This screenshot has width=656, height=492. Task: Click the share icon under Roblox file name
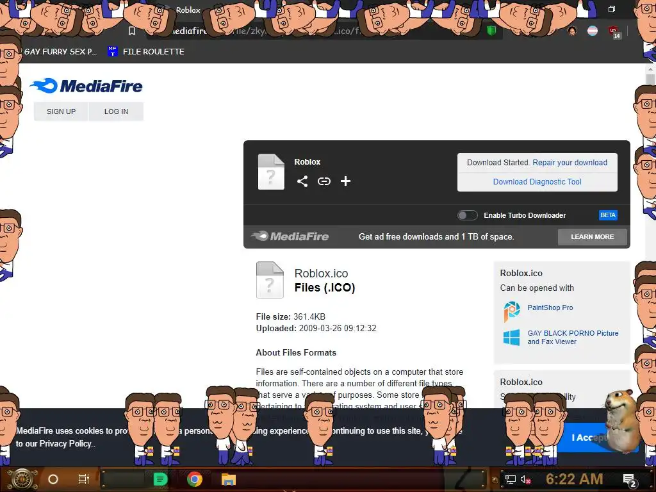pos(302,181)
